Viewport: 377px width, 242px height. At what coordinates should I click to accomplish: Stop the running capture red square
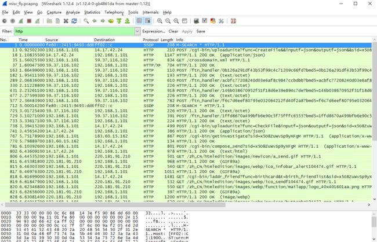29,21
